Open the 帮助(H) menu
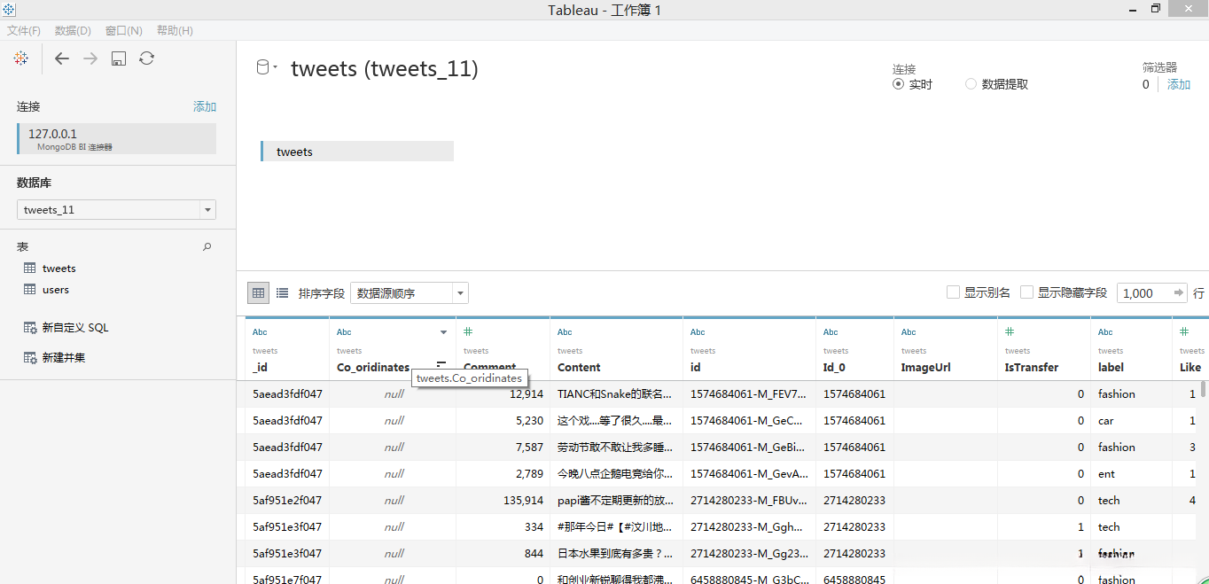 [x=175, y=30]
